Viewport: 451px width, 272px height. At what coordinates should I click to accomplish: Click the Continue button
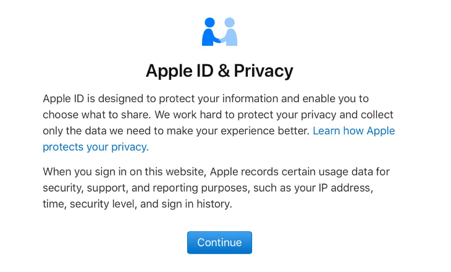coord(219,242)
